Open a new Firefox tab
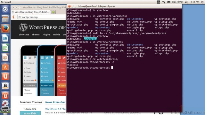Image resolution: width=205 pixels, height=115 pixels. point(53,12)
